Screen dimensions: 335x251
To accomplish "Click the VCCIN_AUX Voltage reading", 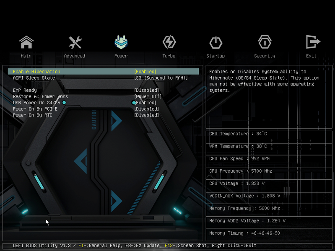I will [244, 196].
